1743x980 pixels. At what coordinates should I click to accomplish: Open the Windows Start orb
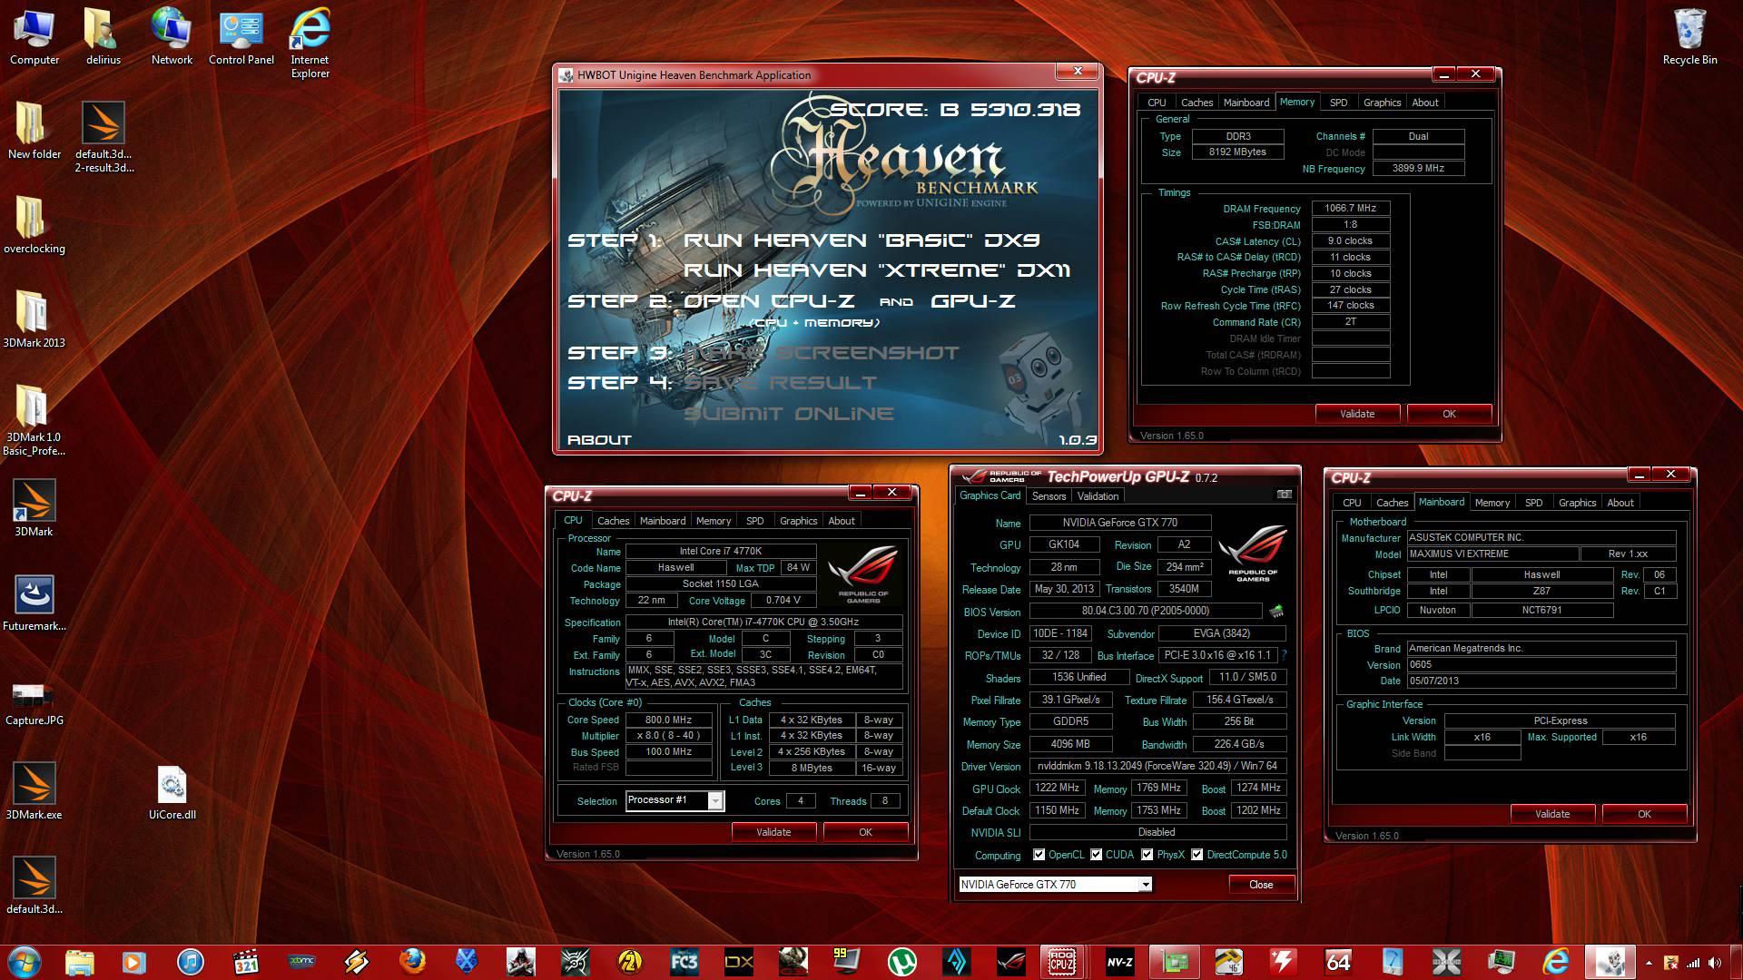24,962
